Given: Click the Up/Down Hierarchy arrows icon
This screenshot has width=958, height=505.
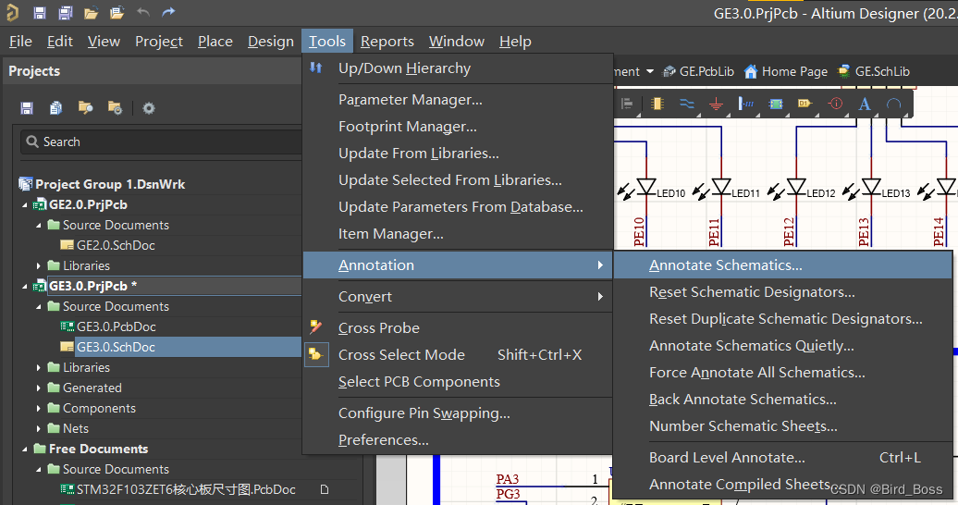Looking at the screenshot, I should tap(316, 68).
